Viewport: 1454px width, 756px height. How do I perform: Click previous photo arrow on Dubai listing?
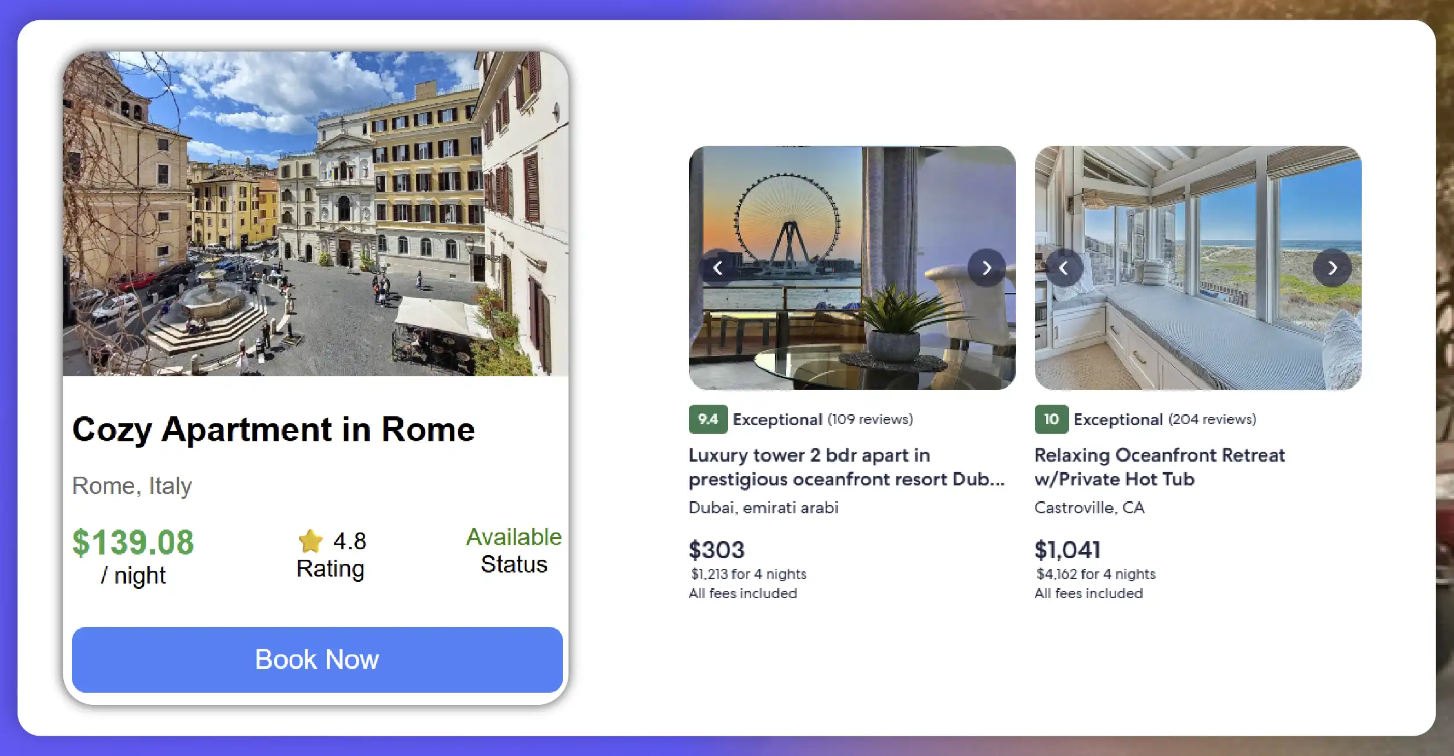pos(717,268)
